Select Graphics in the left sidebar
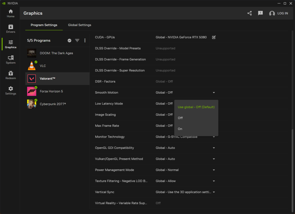This screenshot has height=214, width=295. tap(11, 44)
